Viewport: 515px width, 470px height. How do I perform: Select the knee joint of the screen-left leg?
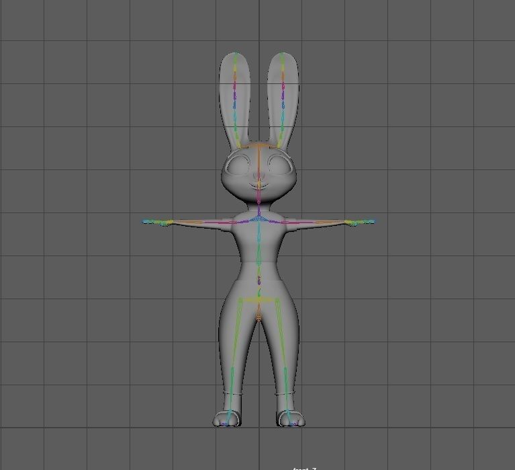point(232,368)
